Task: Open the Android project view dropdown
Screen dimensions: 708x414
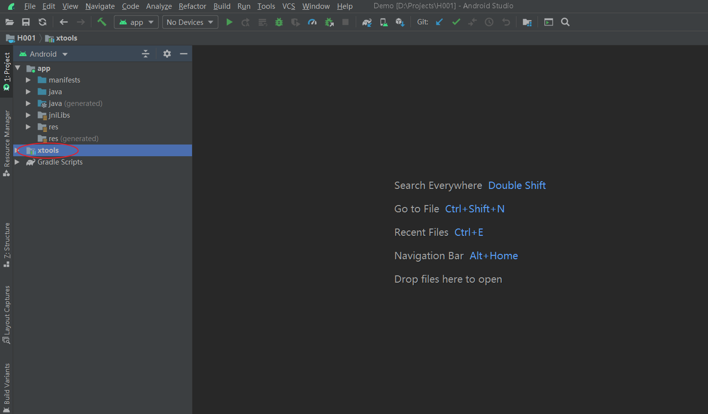Action: (x=43, y=54)
